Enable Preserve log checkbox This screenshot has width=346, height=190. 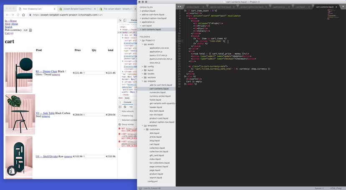120,116
